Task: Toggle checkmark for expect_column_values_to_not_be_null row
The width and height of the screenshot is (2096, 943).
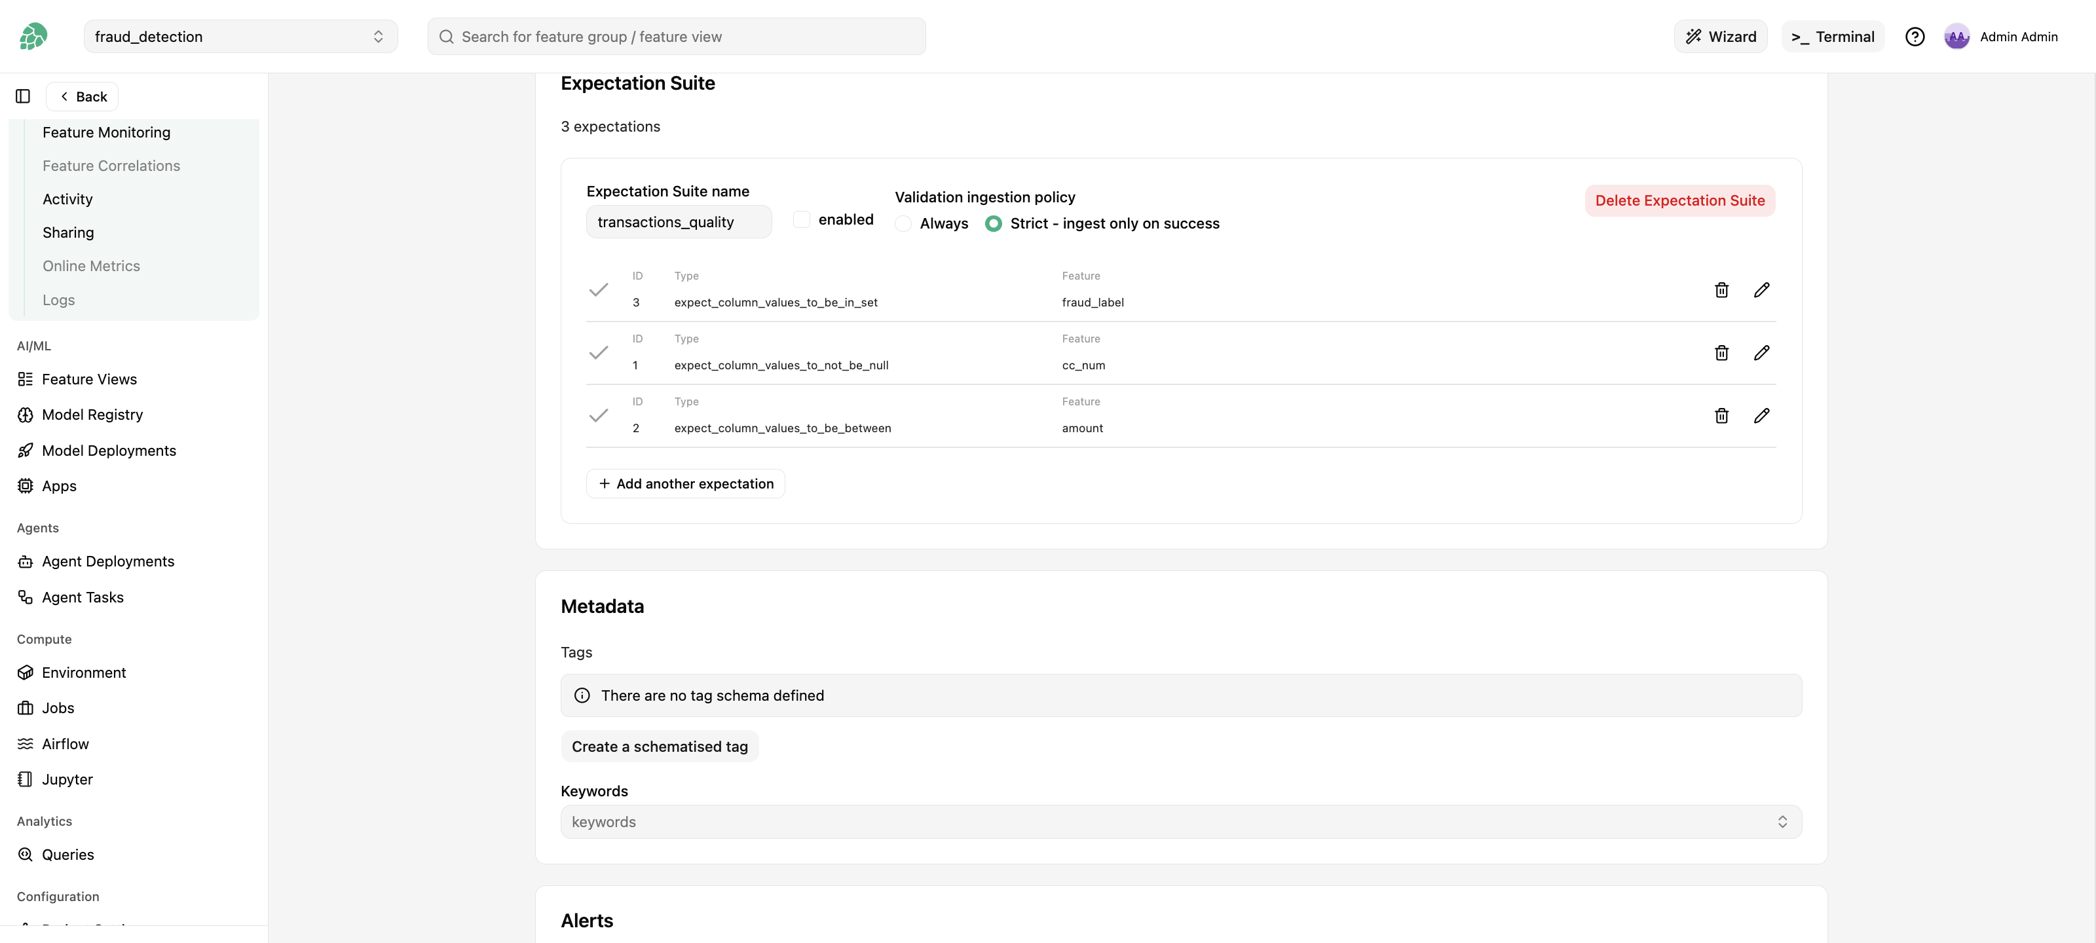Action: point(599,353)
